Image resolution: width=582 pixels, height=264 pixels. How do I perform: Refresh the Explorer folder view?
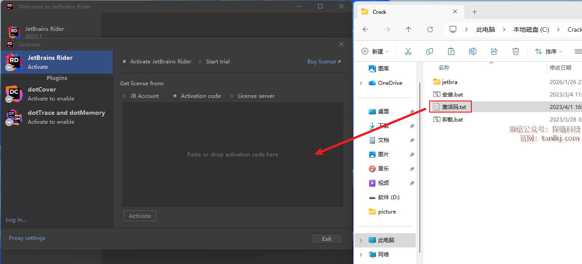(x=430, y=29)
